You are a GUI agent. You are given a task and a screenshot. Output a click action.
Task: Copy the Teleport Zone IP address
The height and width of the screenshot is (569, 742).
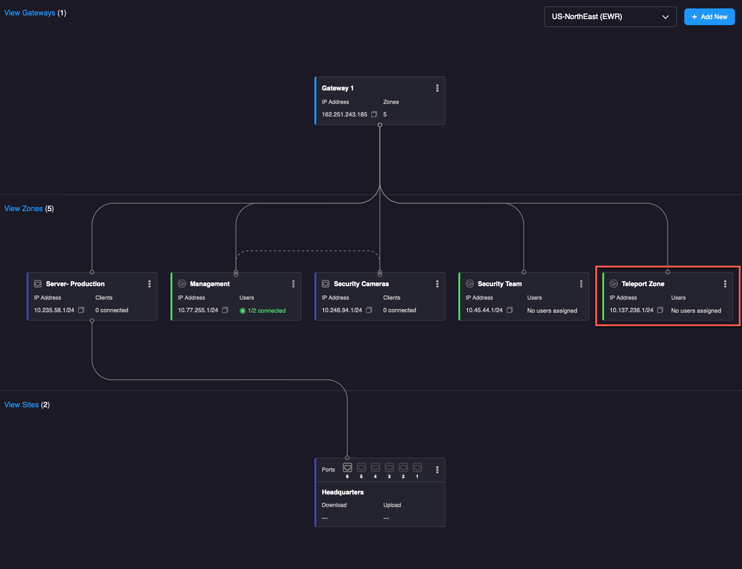click(660, 310)
